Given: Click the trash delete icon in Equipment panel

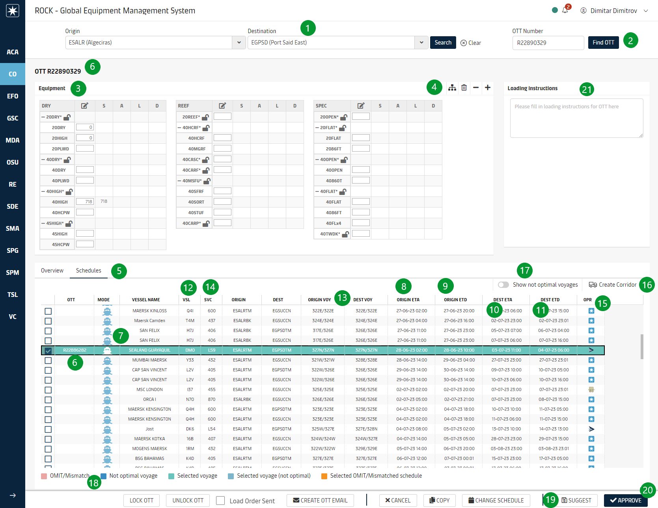Looking at the screenshot, I should (x=464, y=87).
